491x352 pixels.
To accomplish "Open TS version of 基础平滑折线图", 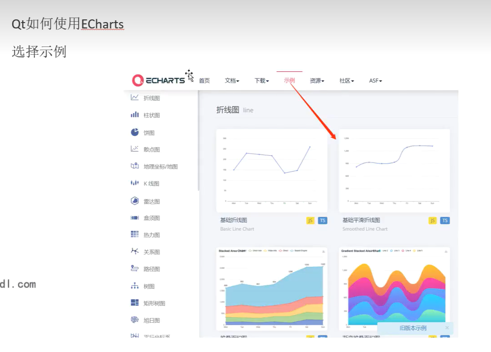I will coord(445,221).
